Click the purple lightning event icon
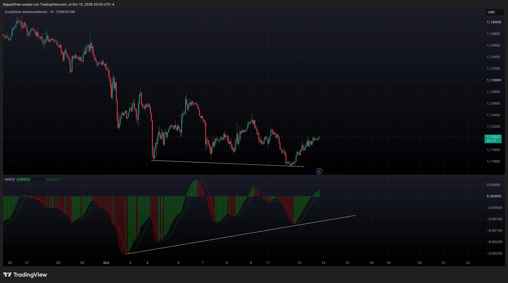The width and height of the screenshot is (508, 283). pos(319,171)
